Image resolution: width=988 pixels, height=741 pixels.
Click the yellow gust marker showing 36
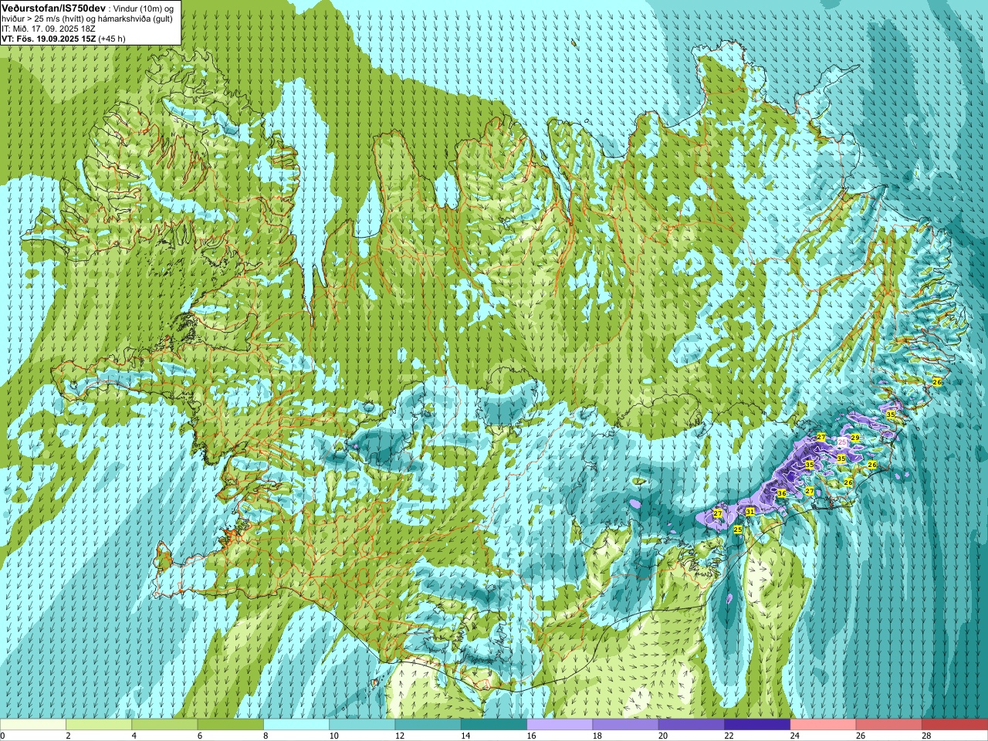tap(782, 493)
